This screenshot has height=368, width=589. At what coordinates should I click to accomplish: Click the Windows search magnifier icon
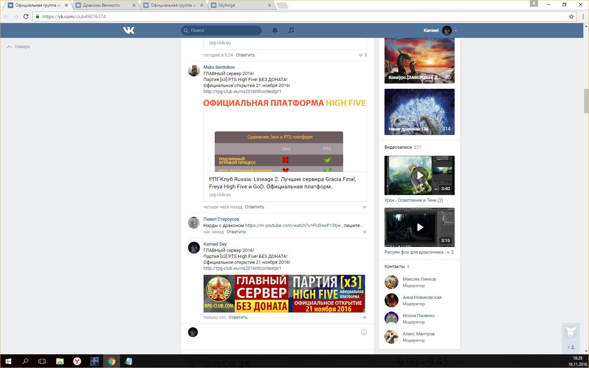pyautogui.click(x=25, y=361)
